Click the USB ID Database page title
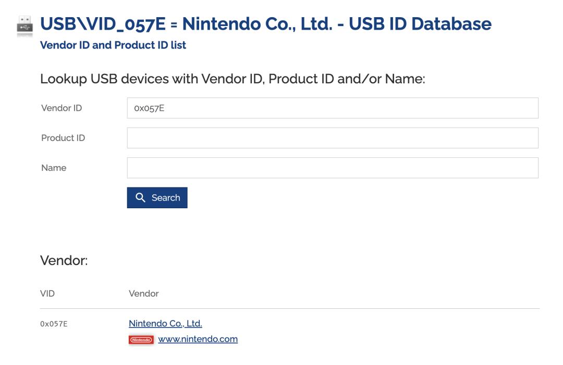Viewport: 563px width, 365px height. coord(266,24)
